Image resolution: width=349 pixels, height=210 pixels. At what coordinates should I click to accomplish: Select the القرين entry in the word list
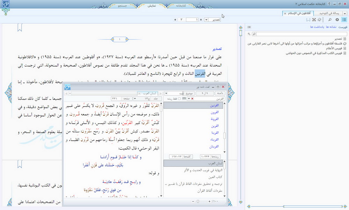(x=215, y=126)
